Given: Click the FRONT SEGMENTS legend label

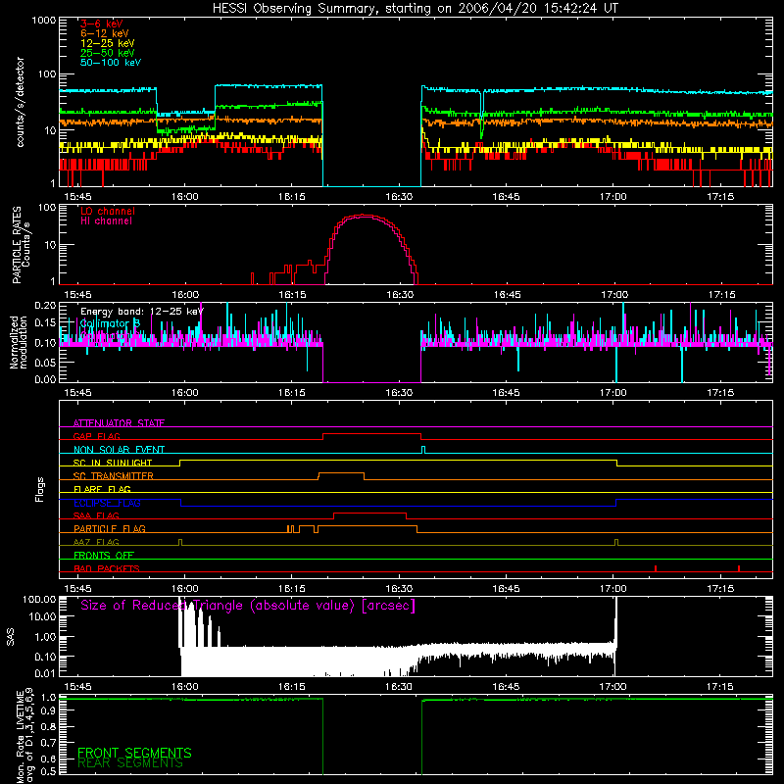Looking at the screenshot, I should (134, 753).
